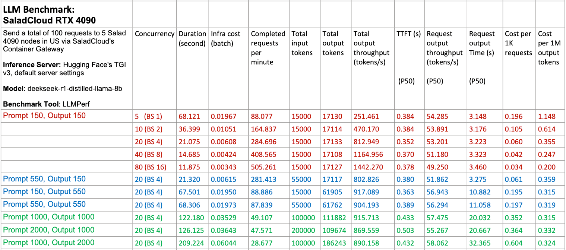The image size is (566, 250).
Task: Click the 'Completed requests per minute' header
Action: click(x=268, y=48)
